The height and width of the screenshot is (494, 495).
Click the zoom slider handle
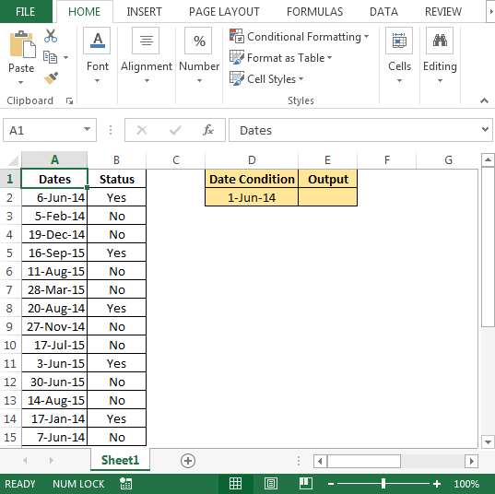pyautogui.click(x=383, y=484)
